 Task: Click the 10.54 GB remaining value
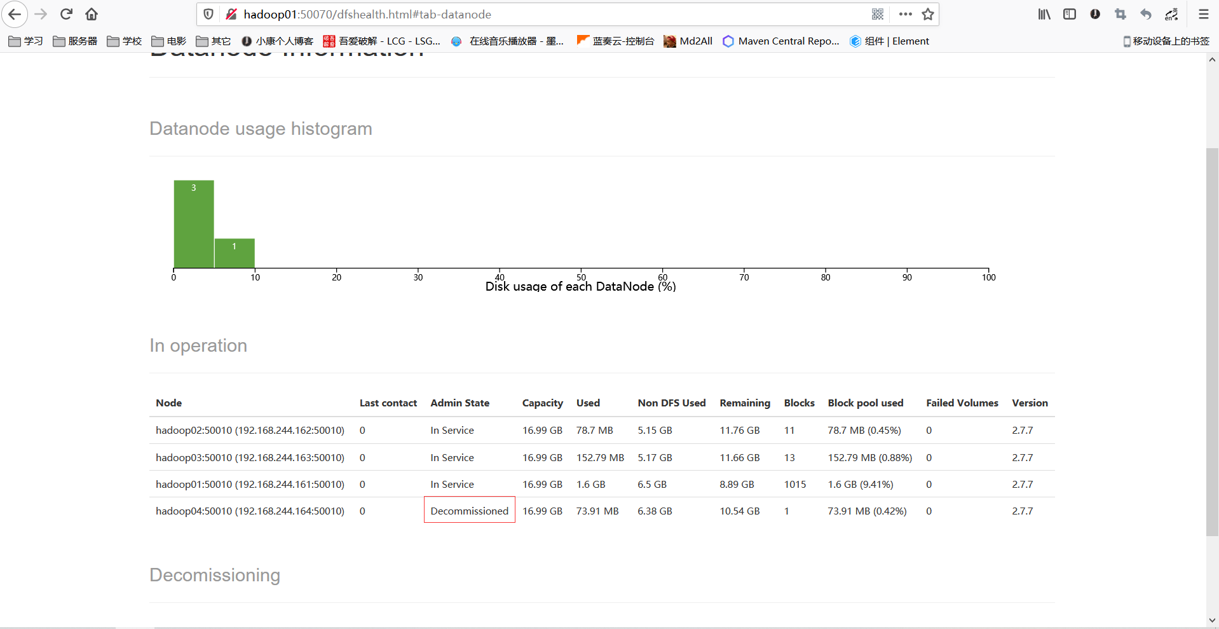pos(740,511)
